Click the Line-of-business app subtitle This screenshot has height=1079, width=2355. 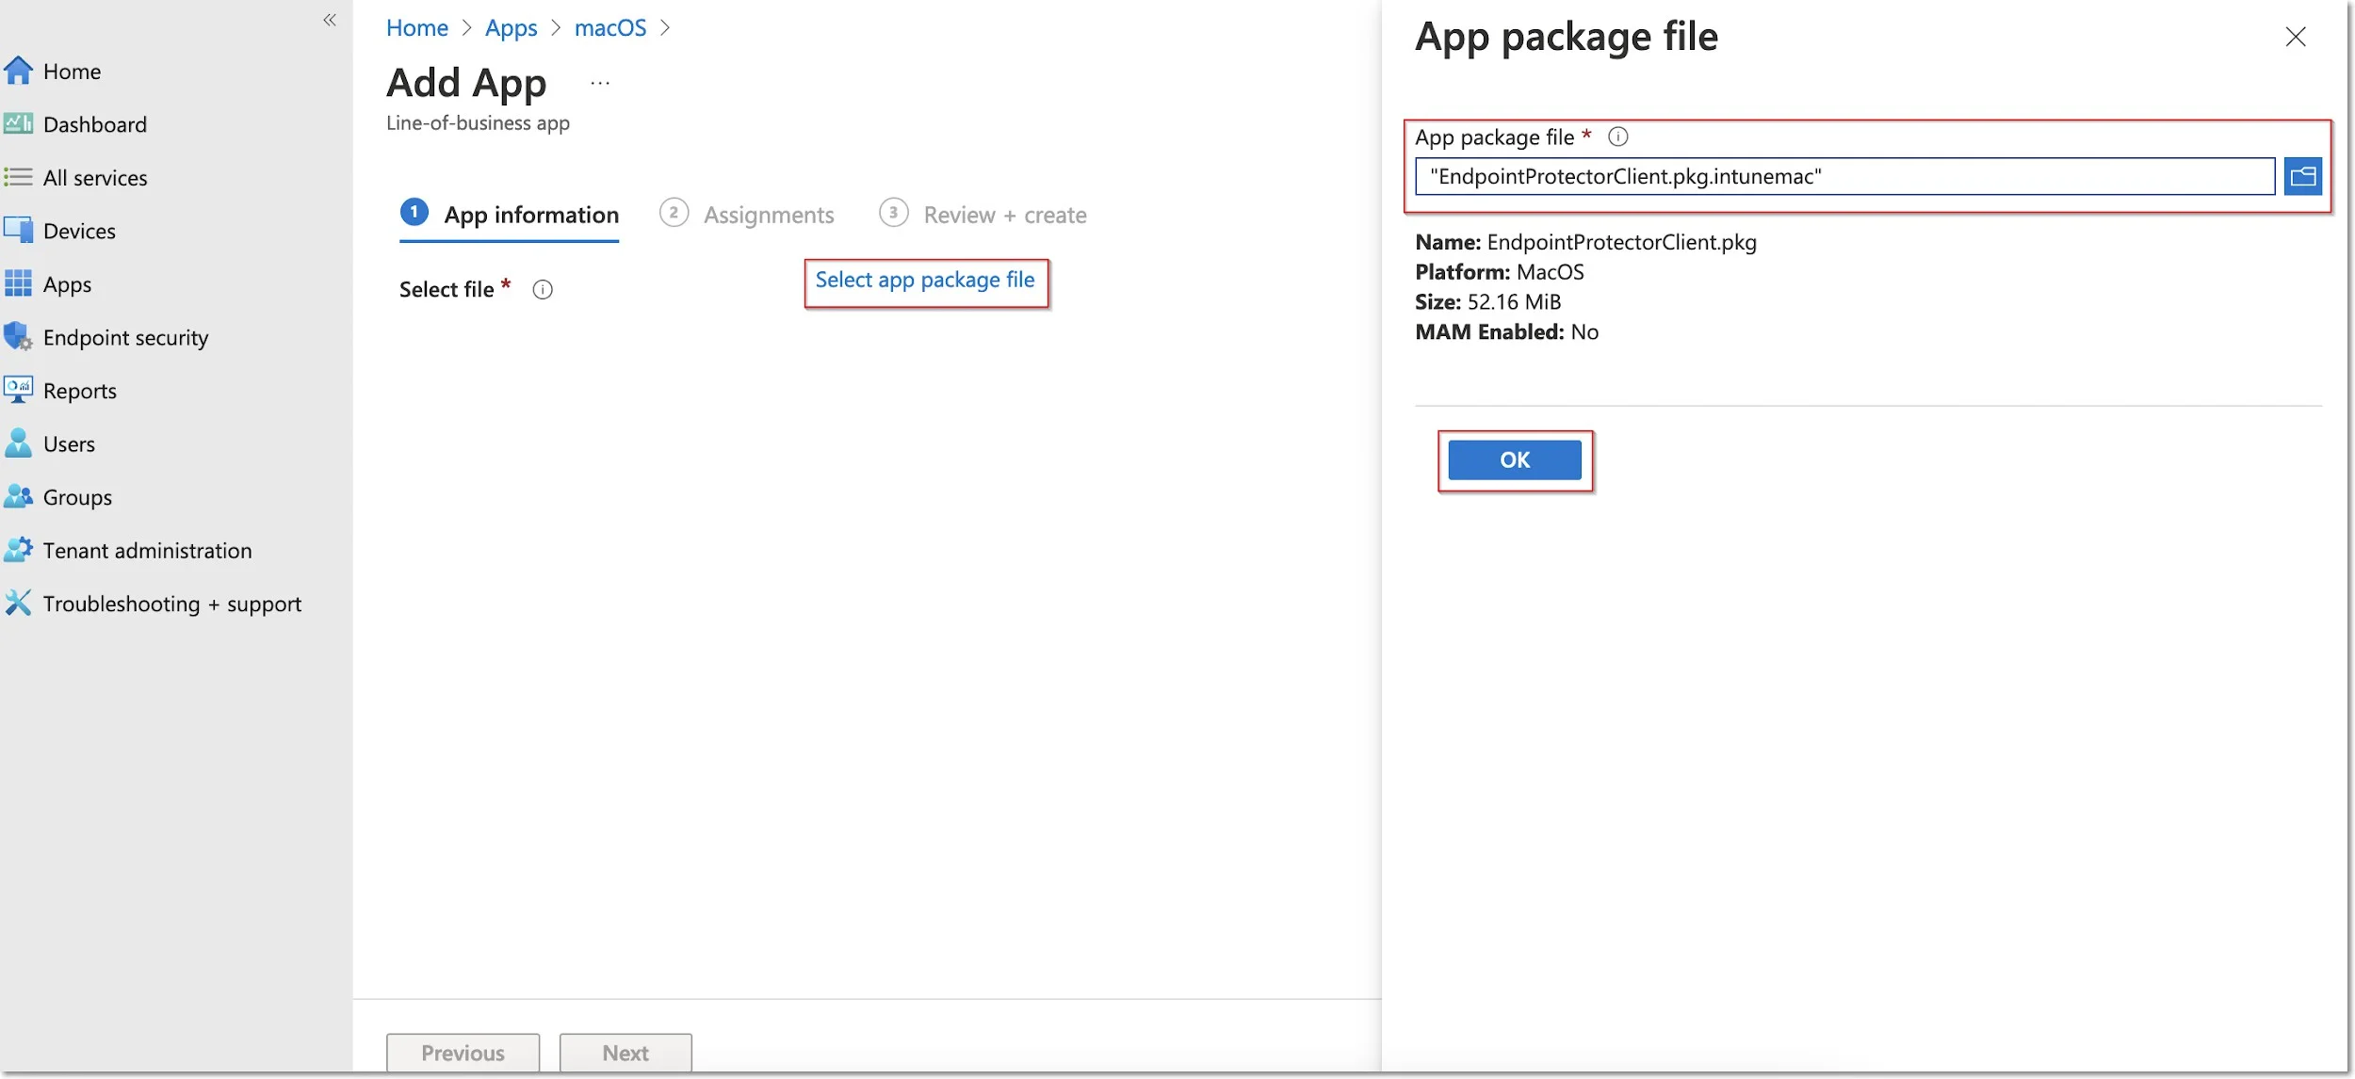[478, 123]
